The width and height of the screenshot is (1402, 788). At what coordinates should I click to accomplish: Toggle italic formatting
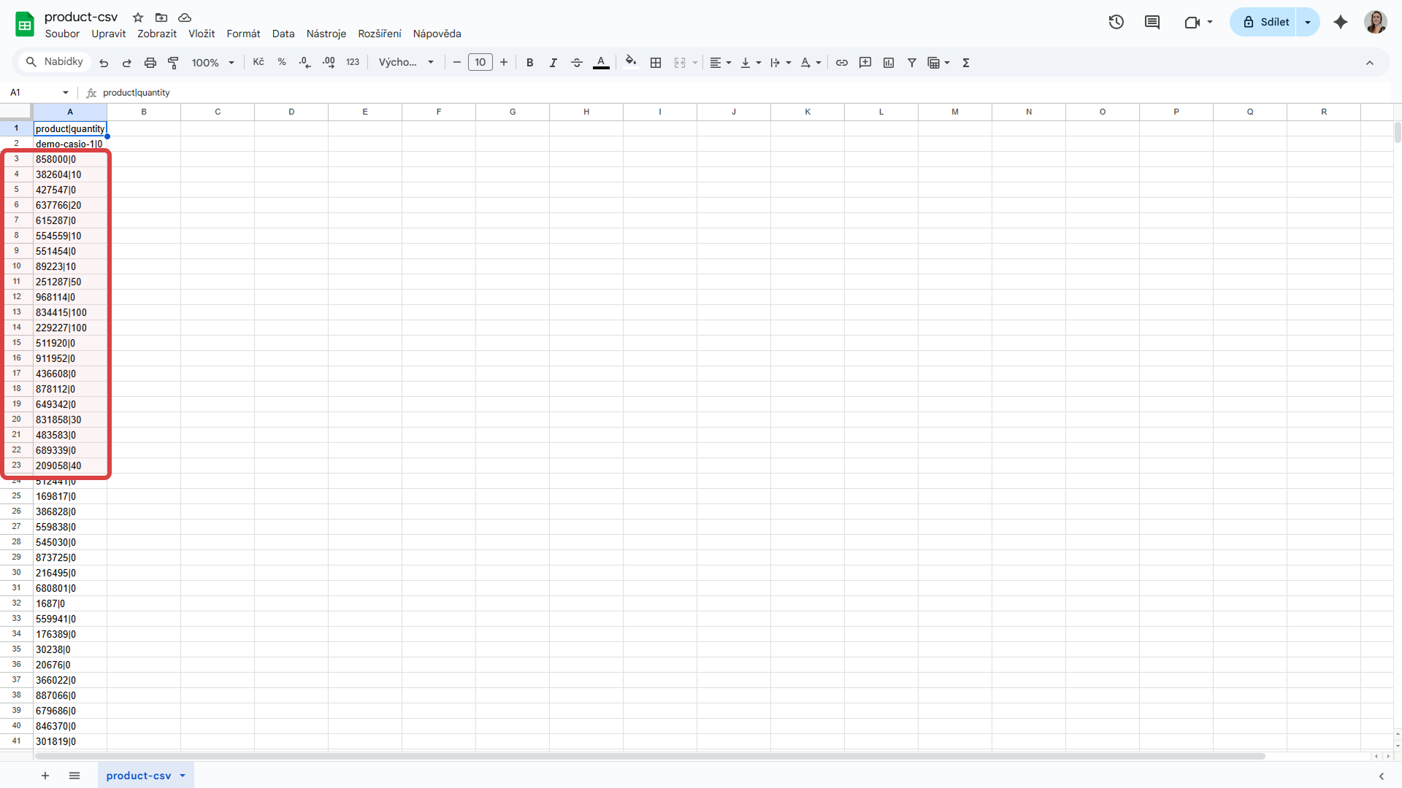553,63
